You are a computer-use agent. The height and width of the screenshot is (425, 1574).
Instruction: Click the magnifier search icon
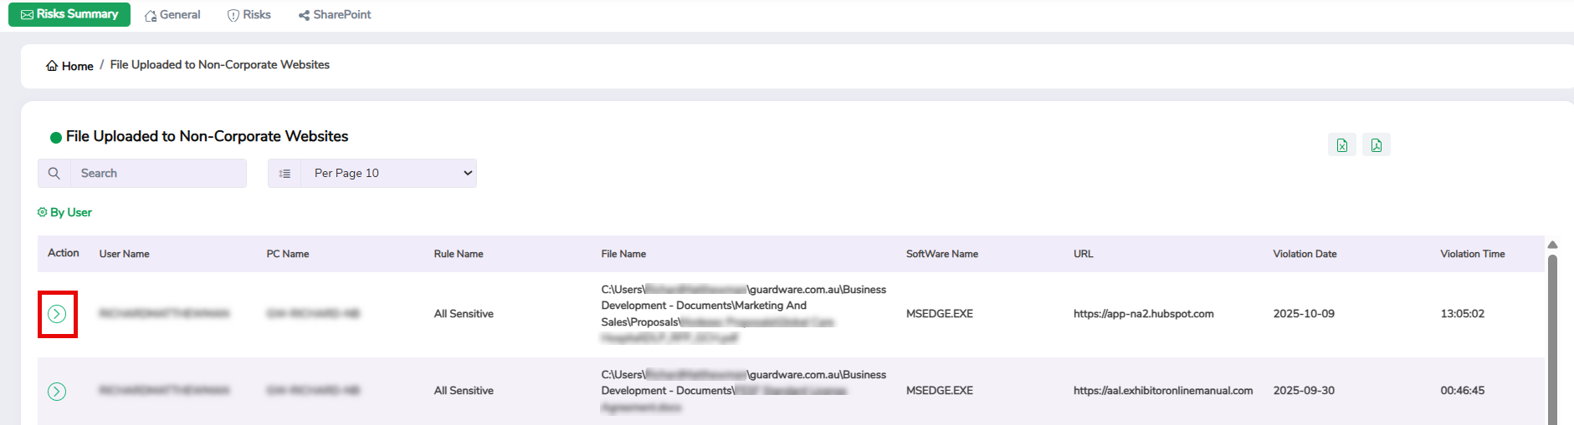tap(54, 174)
